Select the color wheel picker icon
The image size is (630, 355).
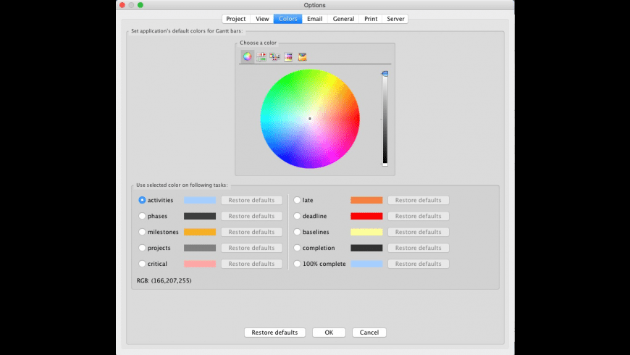pos(248,57)
